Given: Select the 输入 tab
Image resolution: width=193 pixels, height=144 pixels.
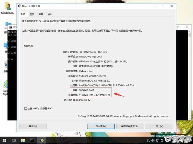Looking at the screenshot, I should tap(50, 14).
